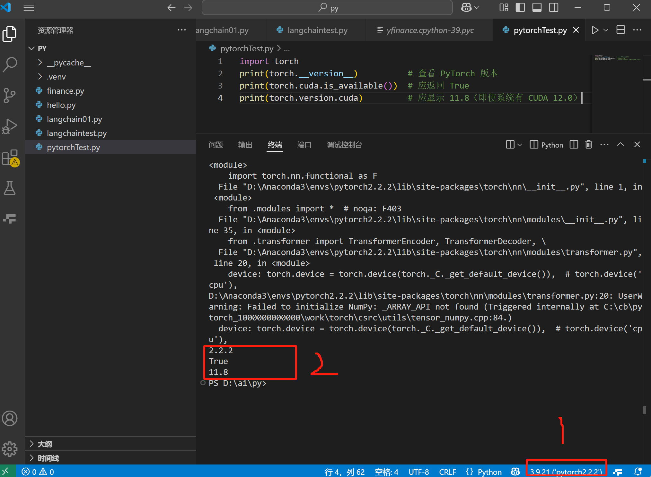Open the Source Control view
The width and height of the screenshot is (651, 477).
click(x=10, y=95)
